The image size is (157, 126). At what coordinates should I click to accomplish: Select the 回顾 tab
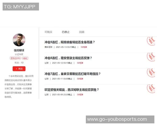pos(82,32)
